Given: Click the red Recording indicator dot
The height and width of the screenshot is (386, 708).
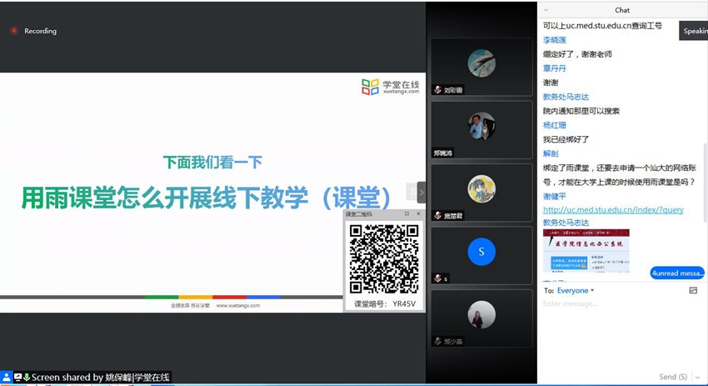Looking at the screenshot, I should (x=14, y=31).
